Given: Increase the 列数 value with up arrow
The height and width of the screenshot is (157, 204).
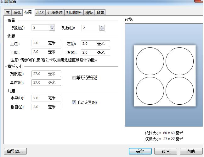Looking at the screenshot, I should [x=102, y=26].
